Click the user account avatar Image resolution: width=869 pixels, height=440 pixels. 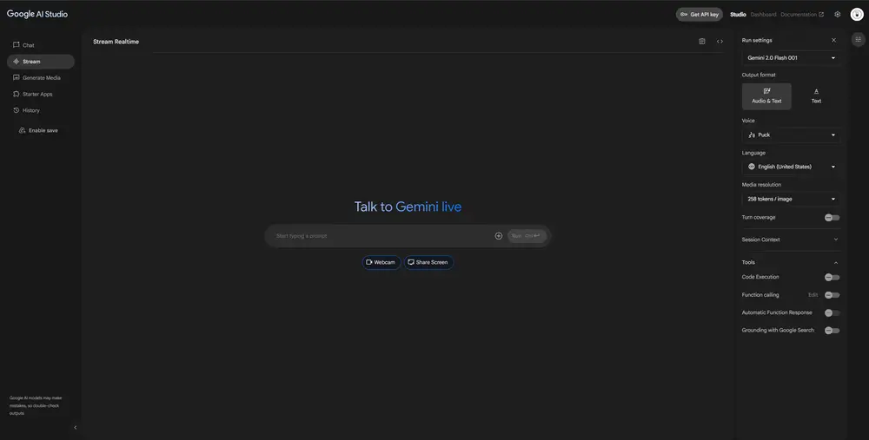pyautogui.click(x=857, y=15)
